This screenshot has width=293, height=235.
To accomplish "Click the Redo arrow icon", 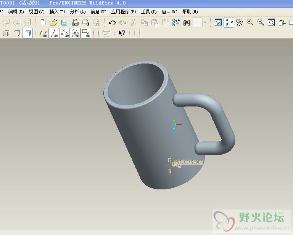I will coord(123,22).
